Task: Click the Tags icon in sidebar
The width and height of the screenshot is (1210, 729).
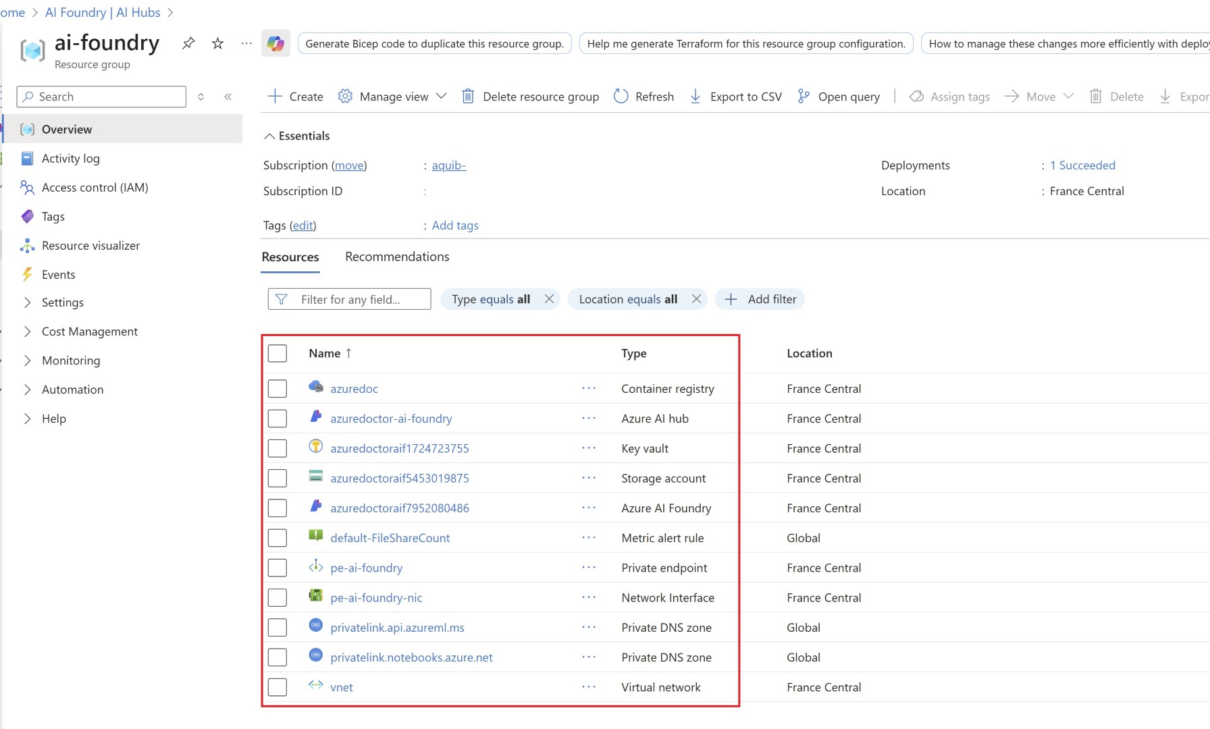Action: 27,217
